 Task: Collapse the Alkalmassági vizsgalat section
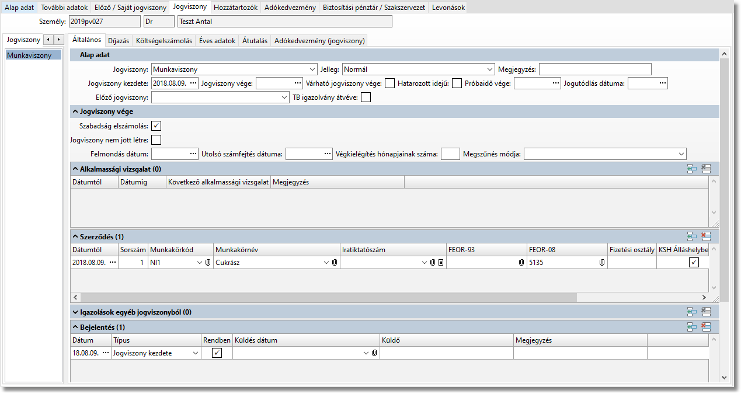click(x=75, y=169)
